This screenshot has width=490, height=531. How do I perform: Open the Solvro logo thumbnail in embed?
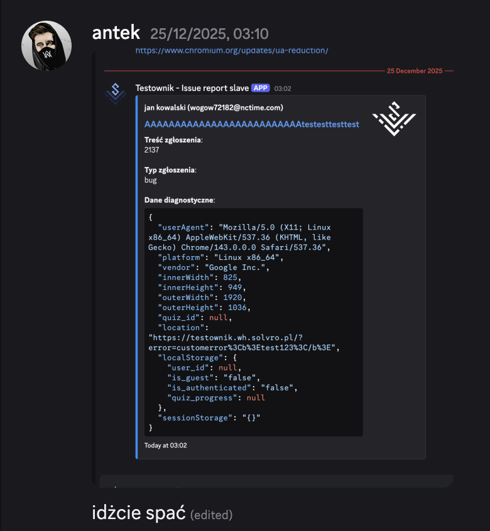coord(394,119)
